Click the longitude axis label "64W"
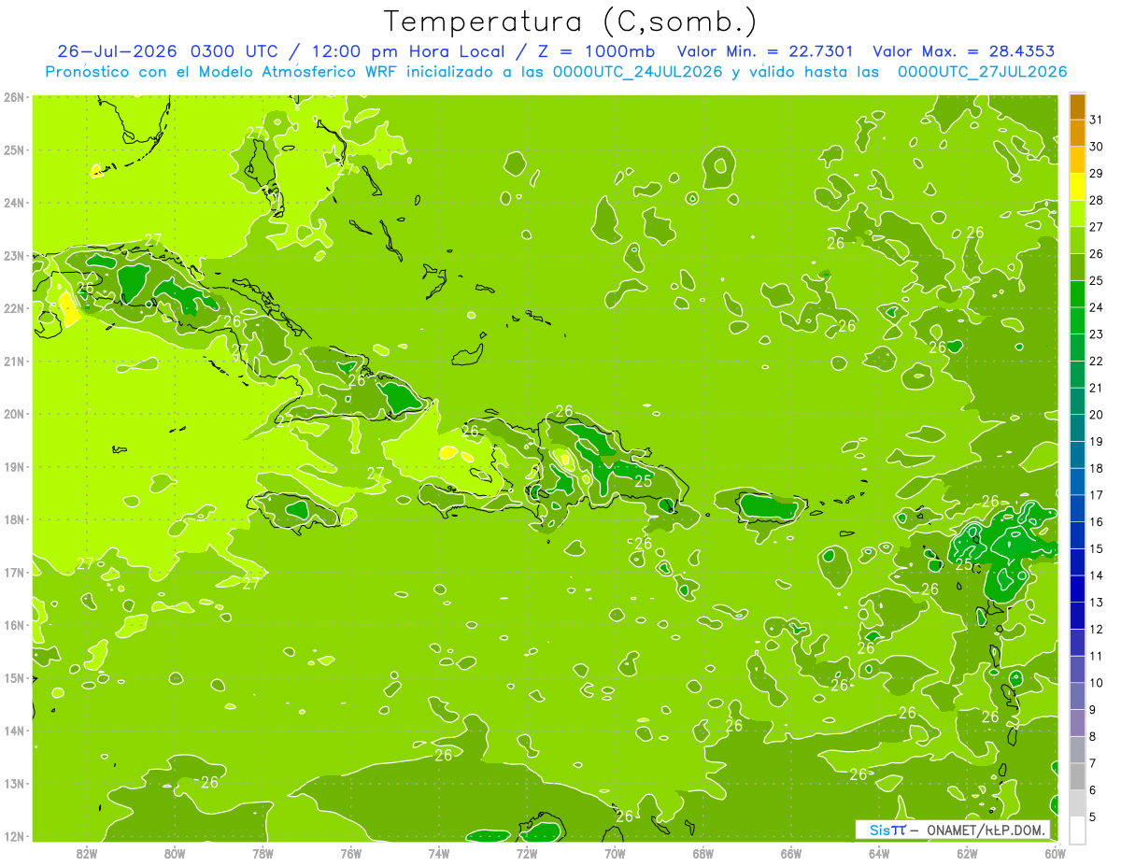1121x866 pixels. pos(879,853)
